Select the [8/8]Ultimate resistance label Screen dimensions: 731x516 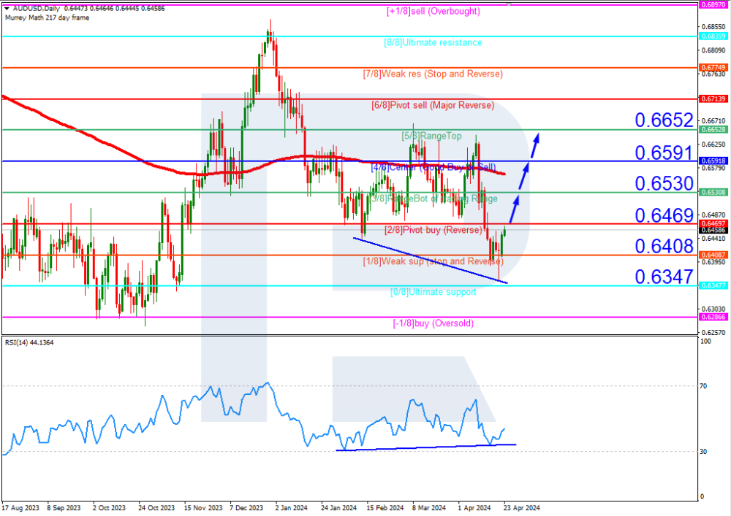point(433,43)
